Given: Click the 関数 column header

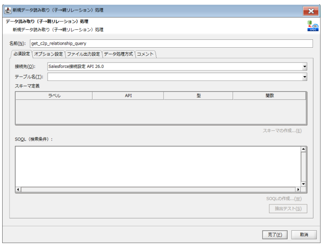Looking at the screenshot, I should [x=269, y=95].
